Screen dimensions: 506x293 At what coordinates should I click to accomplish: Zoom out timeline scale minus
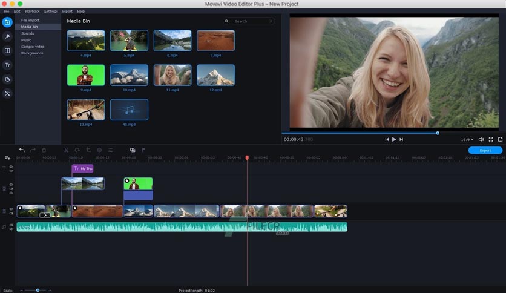tap(21, 291)
